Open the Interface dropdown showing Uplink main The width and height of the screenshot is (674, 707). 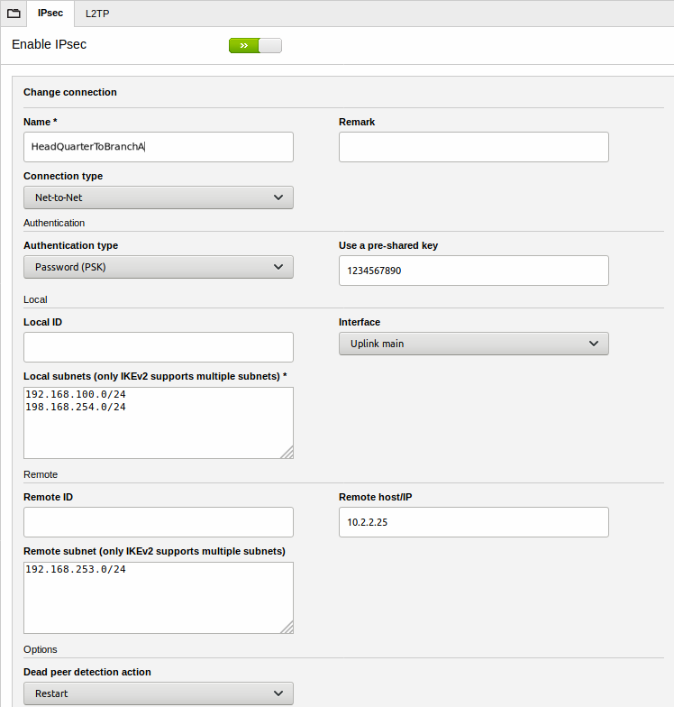click(x=473, y=344)
